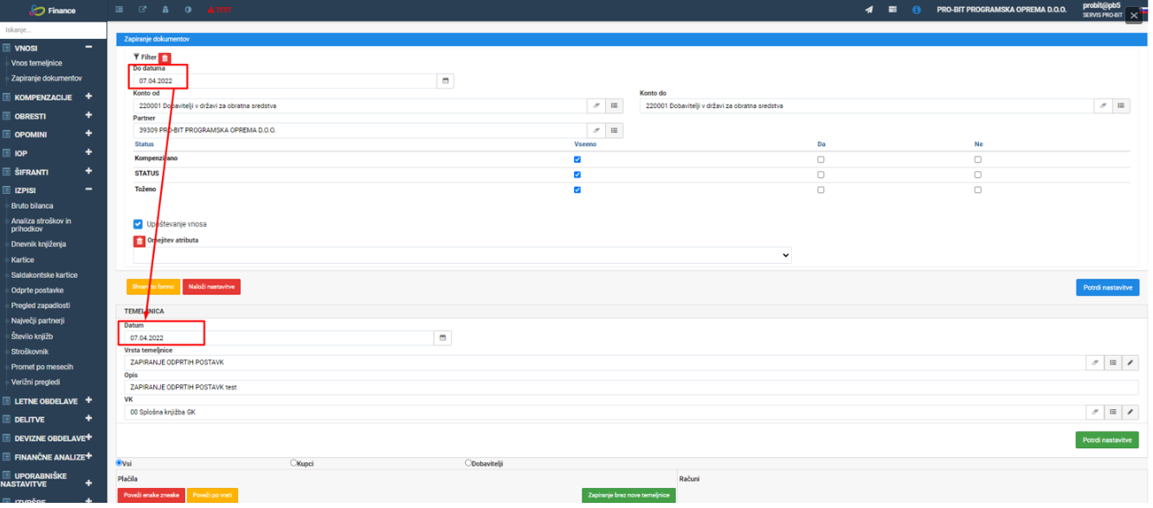Open the Omejitev atributa dropdown
Image resolution: width=1153 pixels, height=508 pixels.
462,255
